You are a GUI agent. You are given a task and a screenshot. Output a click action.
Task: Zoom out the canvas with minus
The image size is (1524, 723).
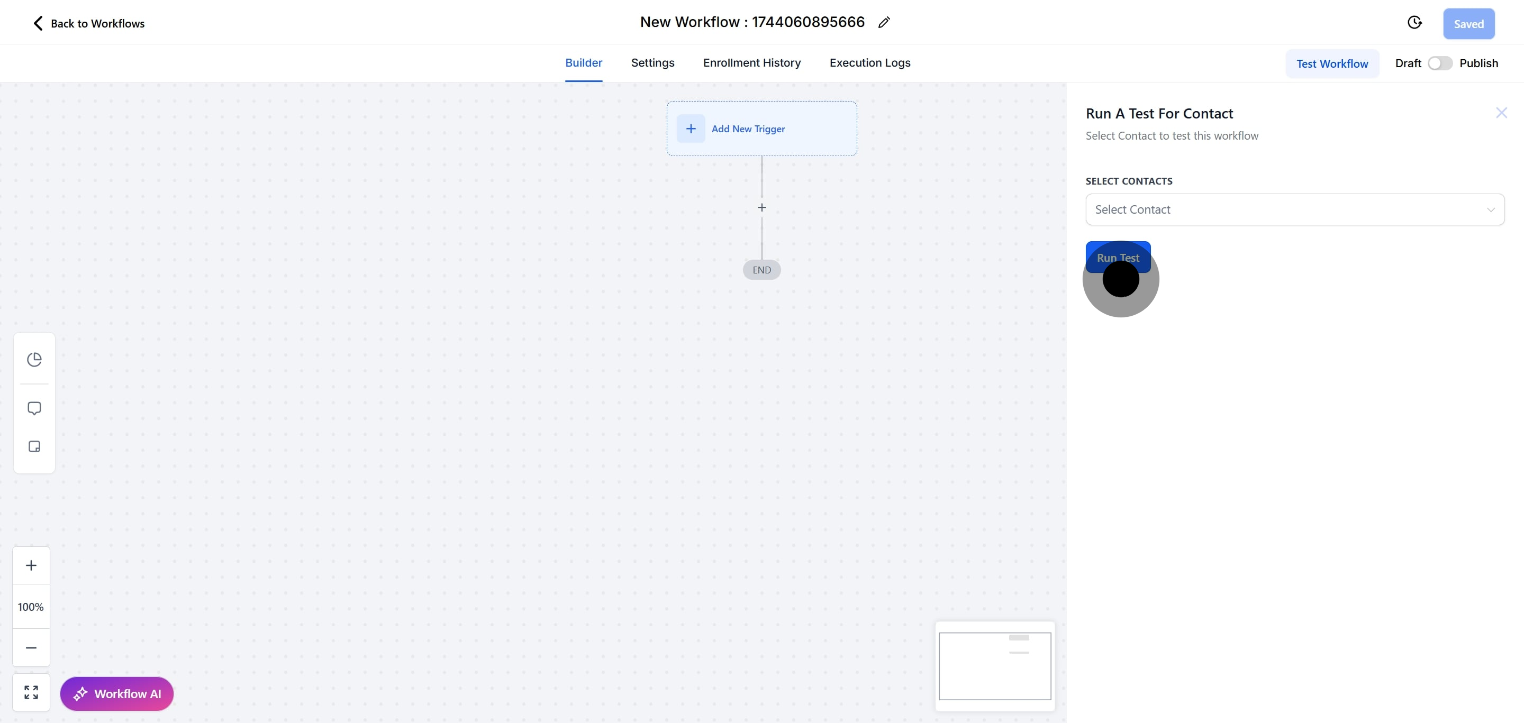click(x=31, y=647)
